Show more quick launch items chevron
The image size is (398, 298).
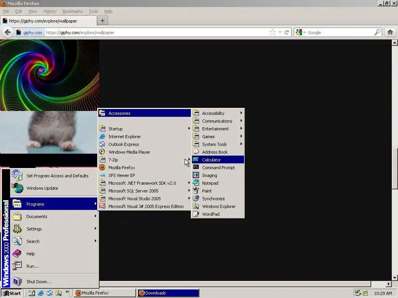67,292
